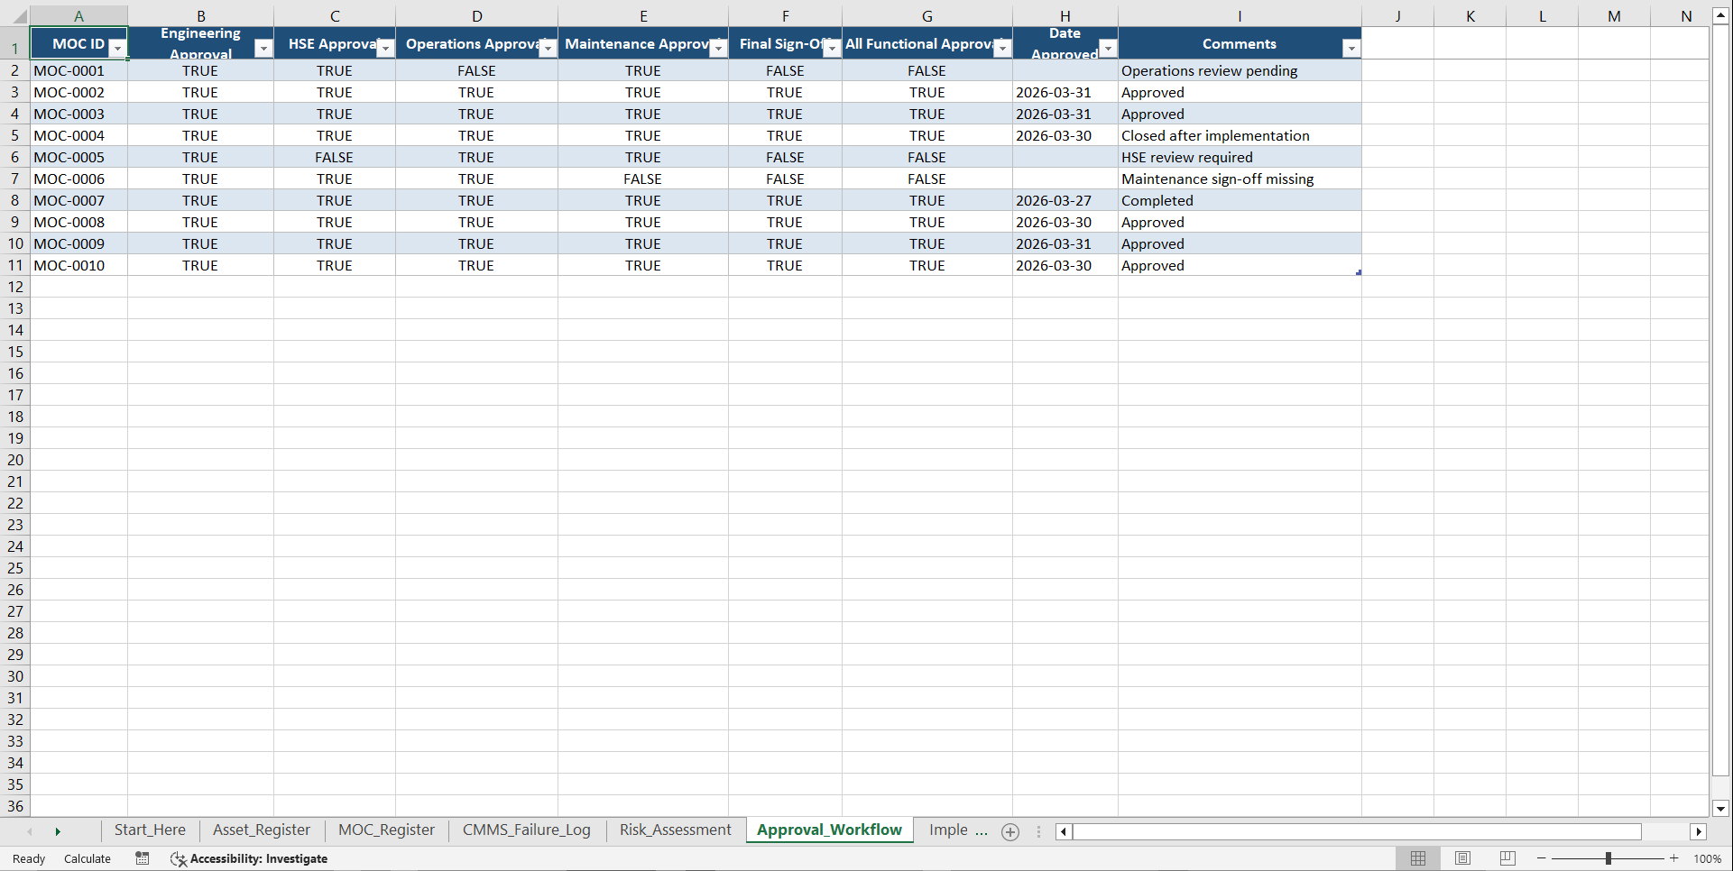This screenshot has height=871, width=1733.
Task: Open the Date Approved filter dropdown
Action: [1107, 47]
